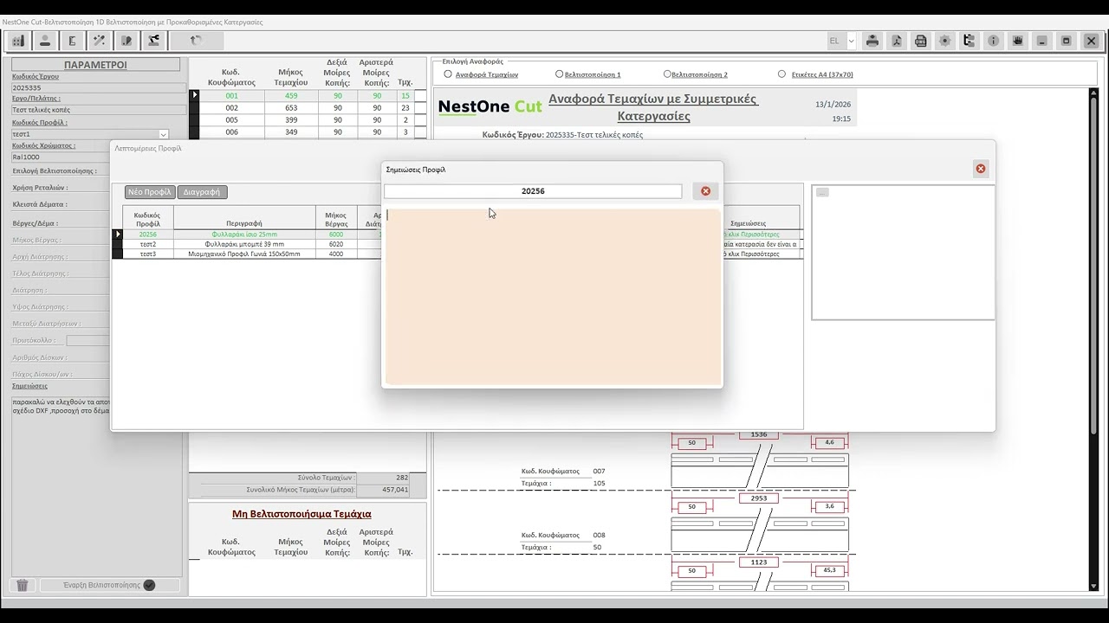This screenshot has width=1109, height=623.
Task: Click the Κωδικός Έργου field 2025335
Action: pos(99,87)
